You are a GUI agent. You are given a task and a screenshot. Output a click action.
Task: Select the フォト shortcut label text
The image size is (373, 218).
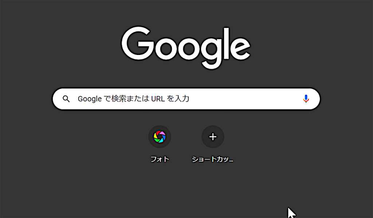160,159
